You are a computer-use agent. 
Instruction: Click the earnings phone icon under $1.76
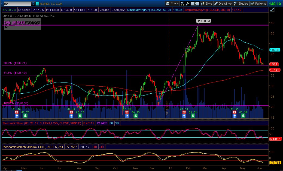(x=17, y=112)
